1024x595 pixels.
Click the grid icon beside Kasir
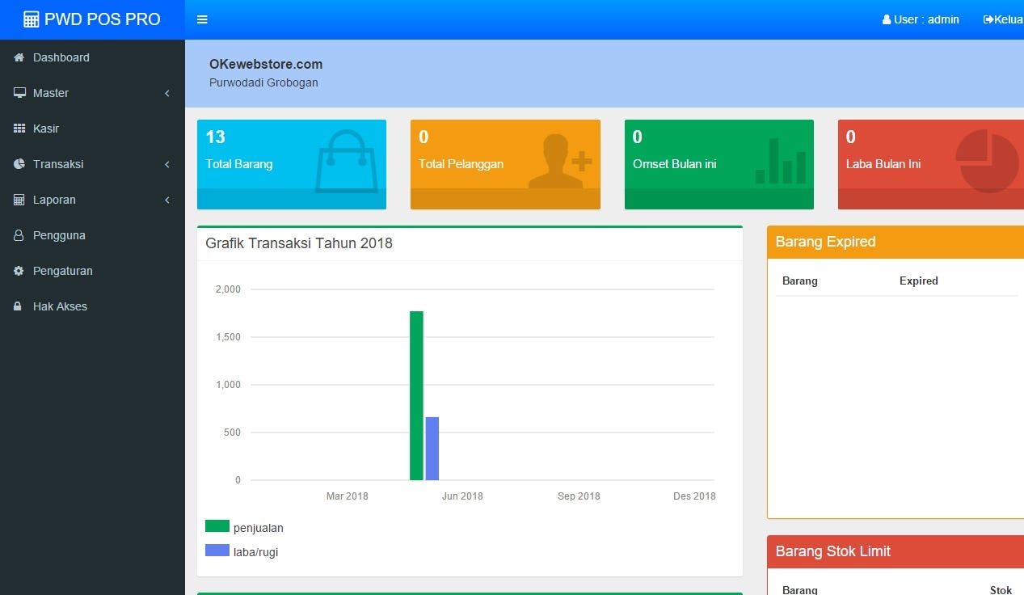point(19,129)
